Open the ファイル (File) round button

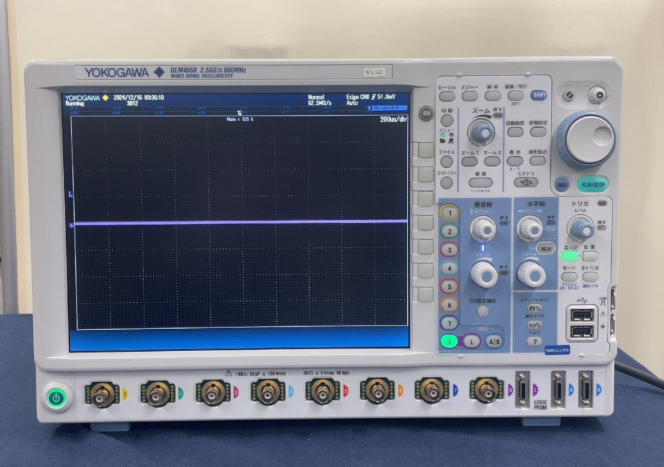click(447, 162)
